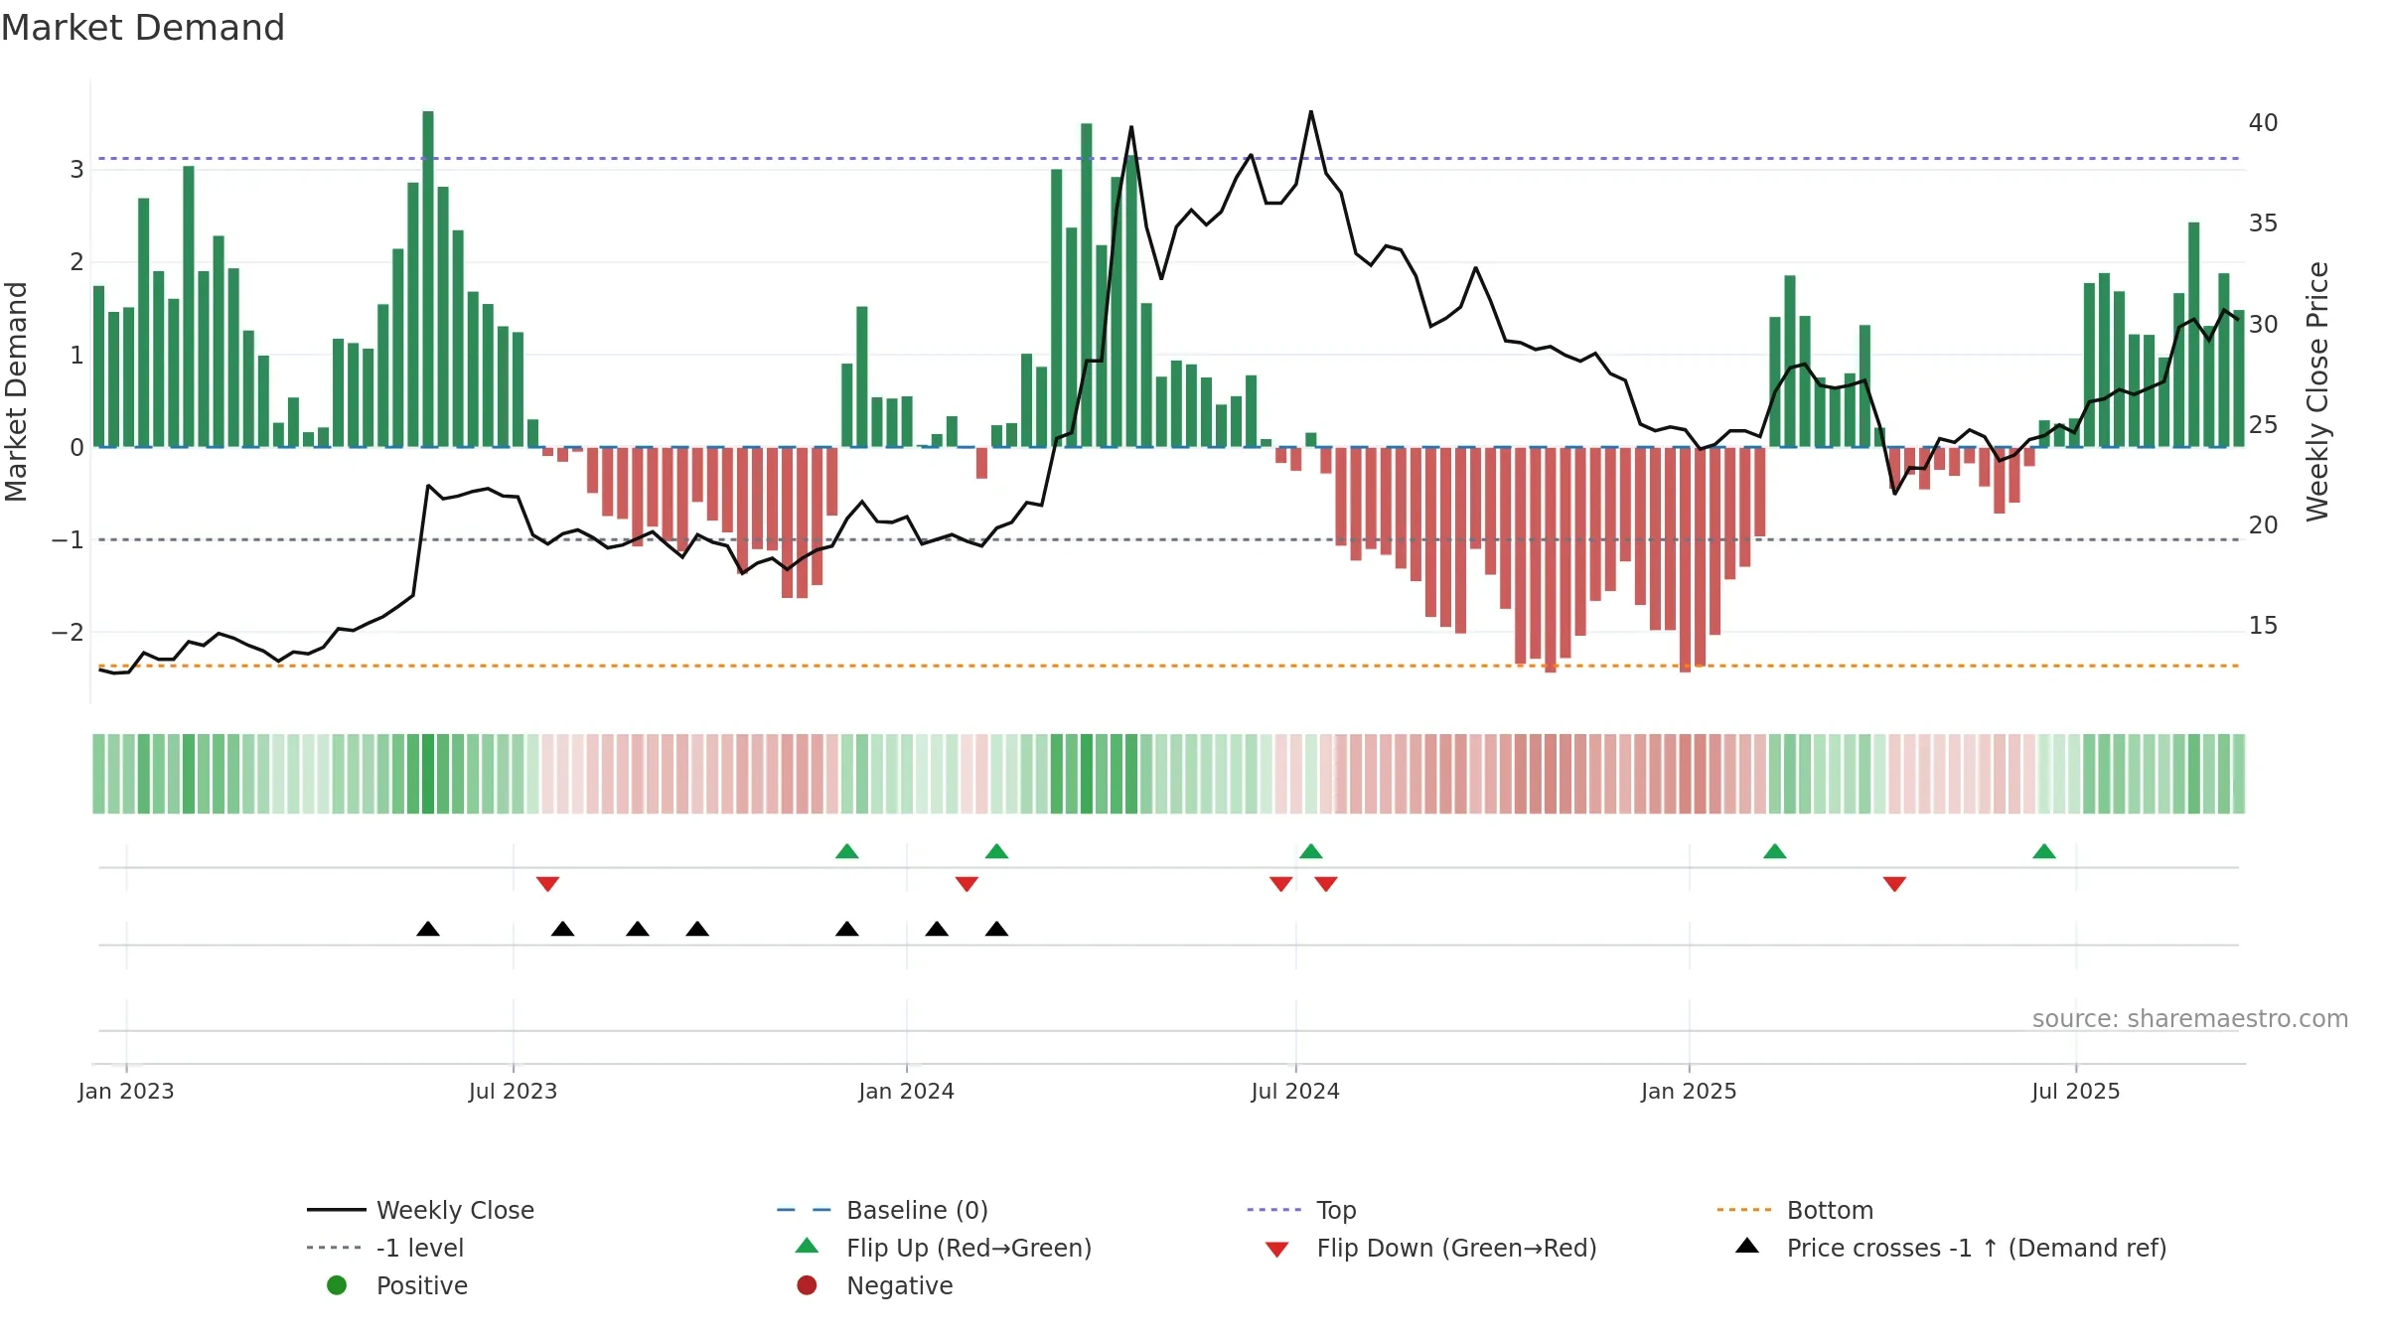Click the Flip Up green triangle legend icon
The height and width of the screenshot is (1341, 2384).
click(x=808, y=1246)
